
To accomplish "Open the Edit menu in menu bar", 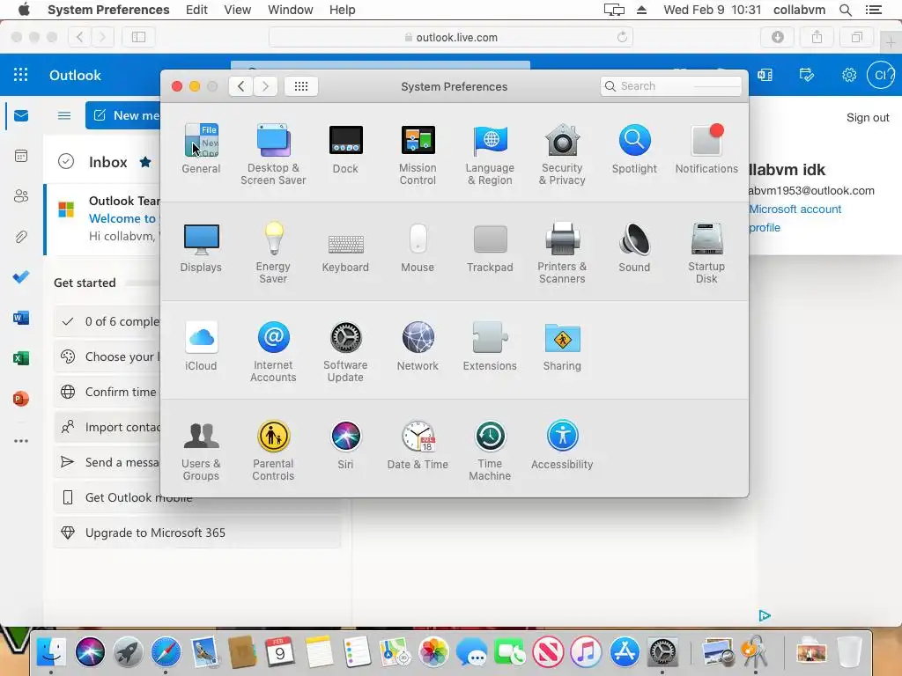I will pyautogui.click(x=196, y=10).
